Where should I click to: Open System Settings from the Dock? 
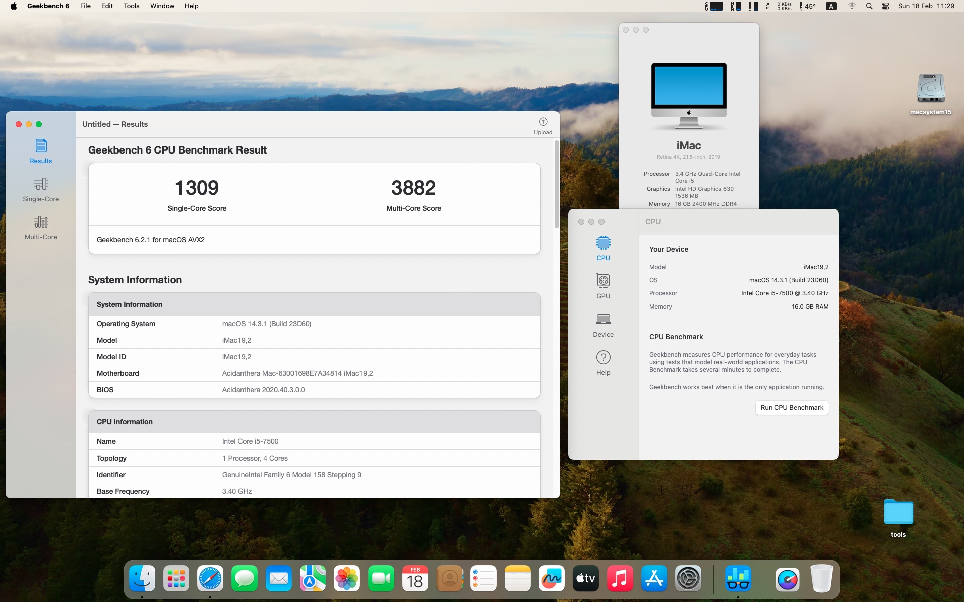688,578
